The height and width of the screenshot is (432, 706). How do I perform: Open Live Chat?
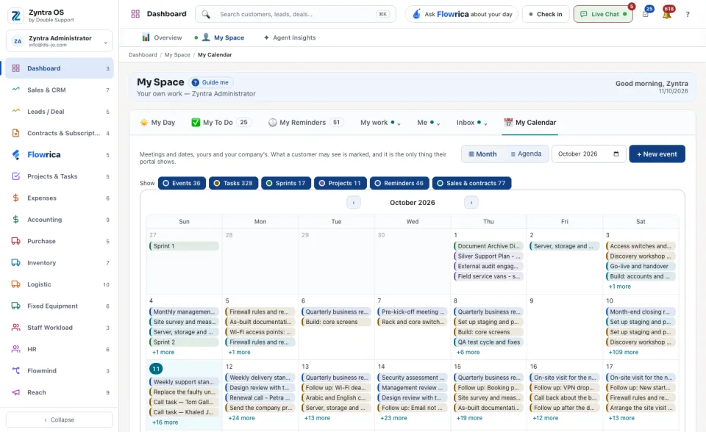(x=603, y=14)
